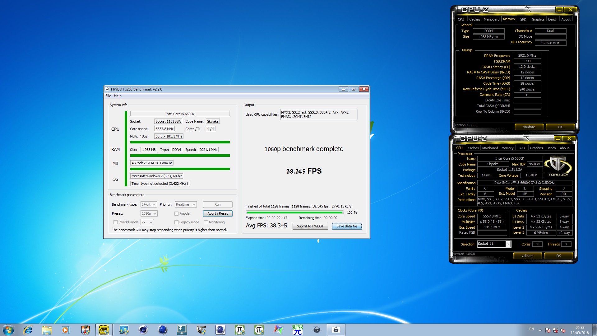Expand hidden system tray icons arrow
597x336 pixels.
coord(540,330)
